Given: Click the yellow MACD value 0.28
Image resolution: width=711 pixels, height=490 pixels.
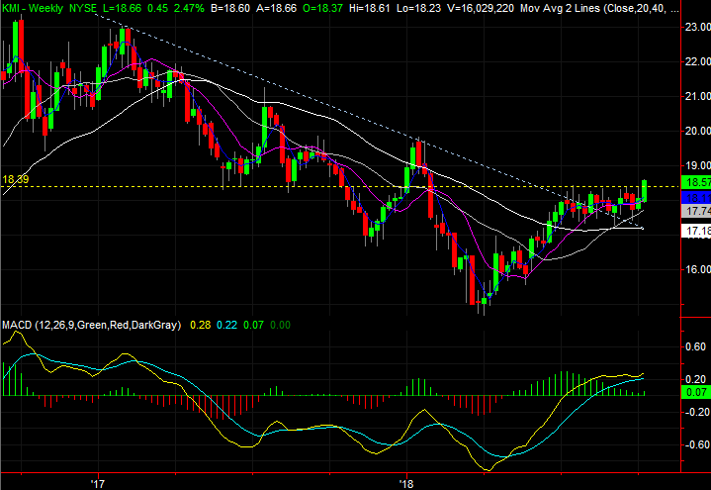Looking at the screenshot, I should coord(201,325).
